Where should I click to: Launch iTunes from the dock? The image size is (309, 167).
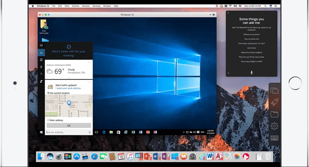point(130,157)
